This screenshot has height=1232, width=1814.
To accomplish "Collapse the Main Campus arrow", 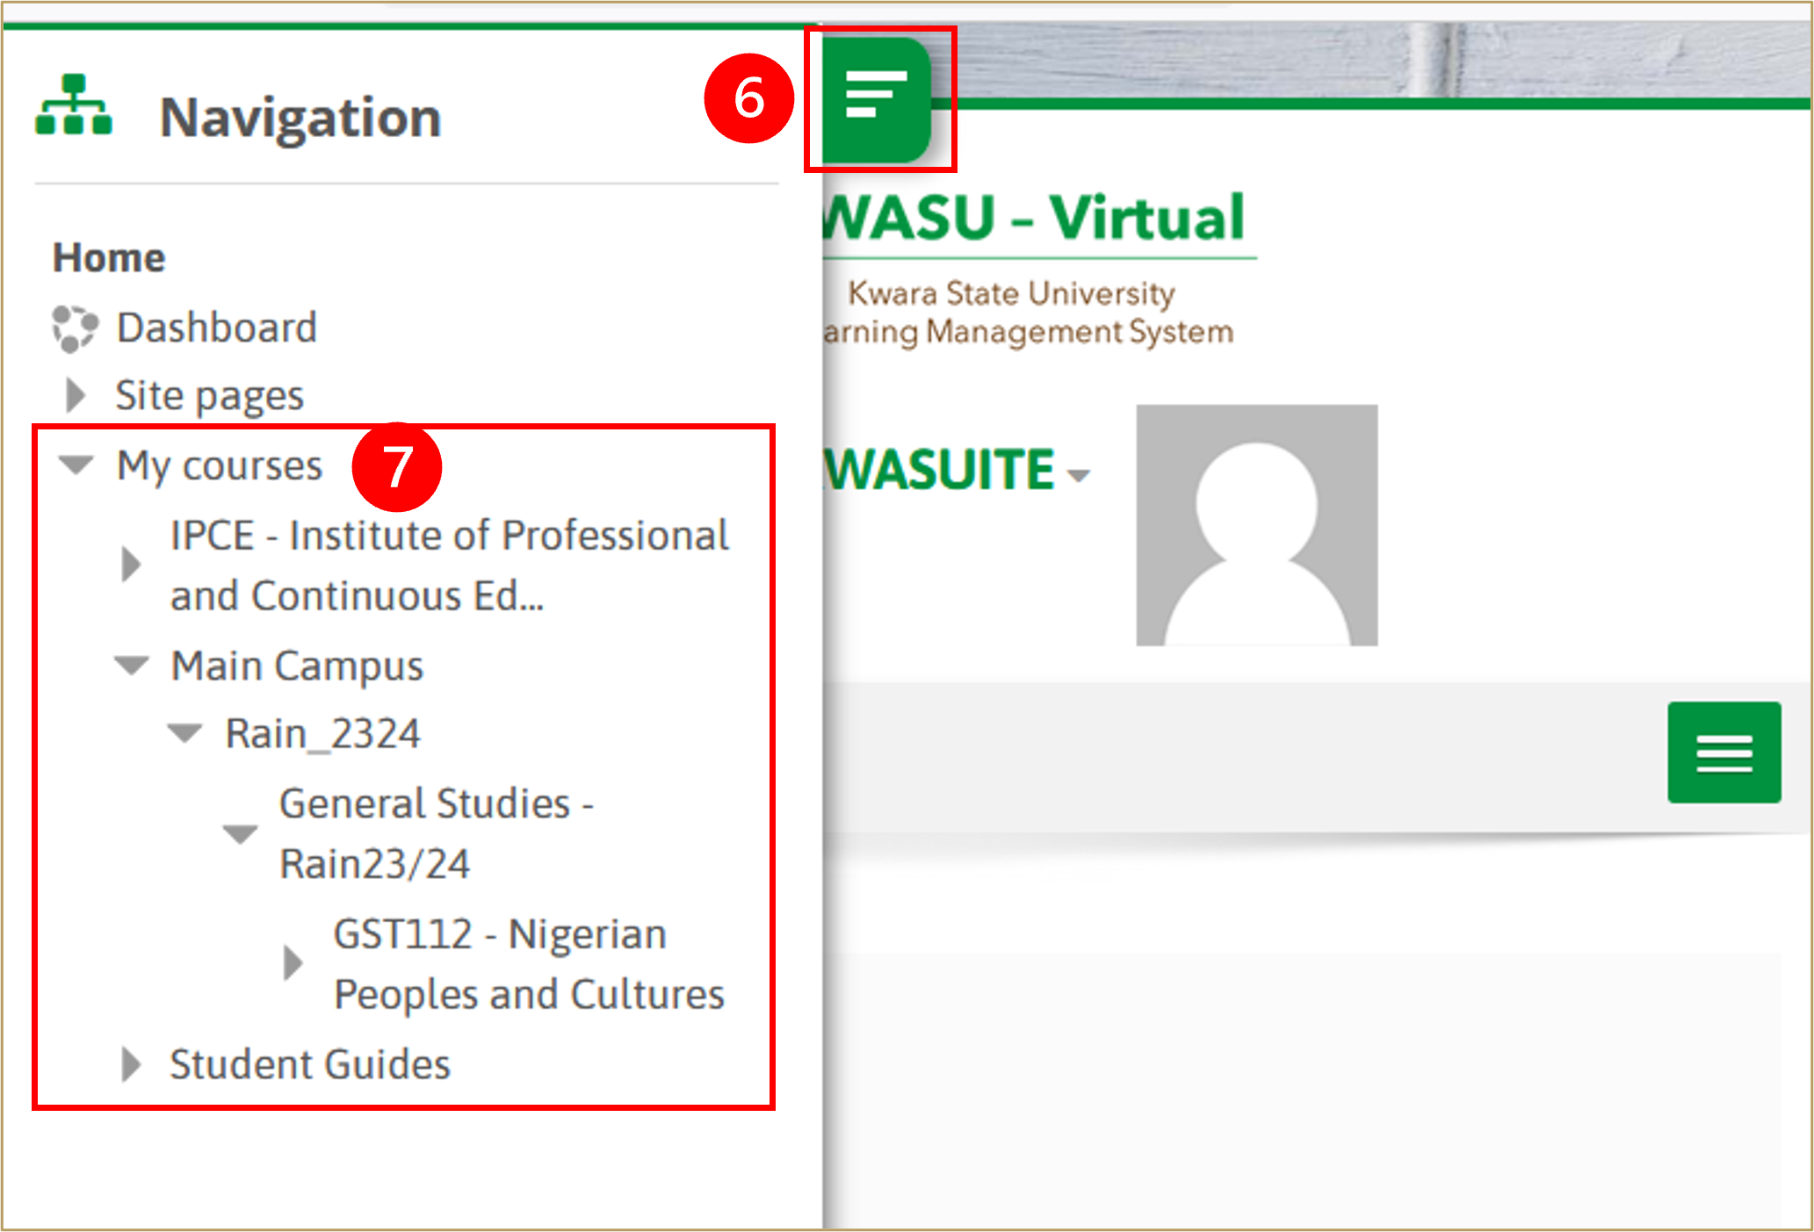I will [132, 666].
